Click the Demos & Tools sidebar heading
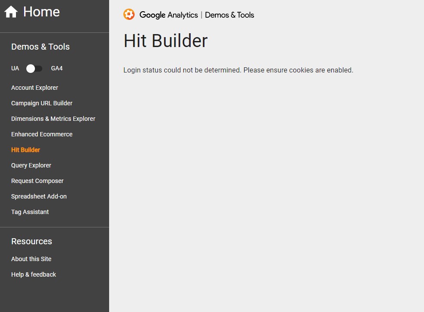The height and width of the screenshot is (312, 424). click(x=40, y=47)
